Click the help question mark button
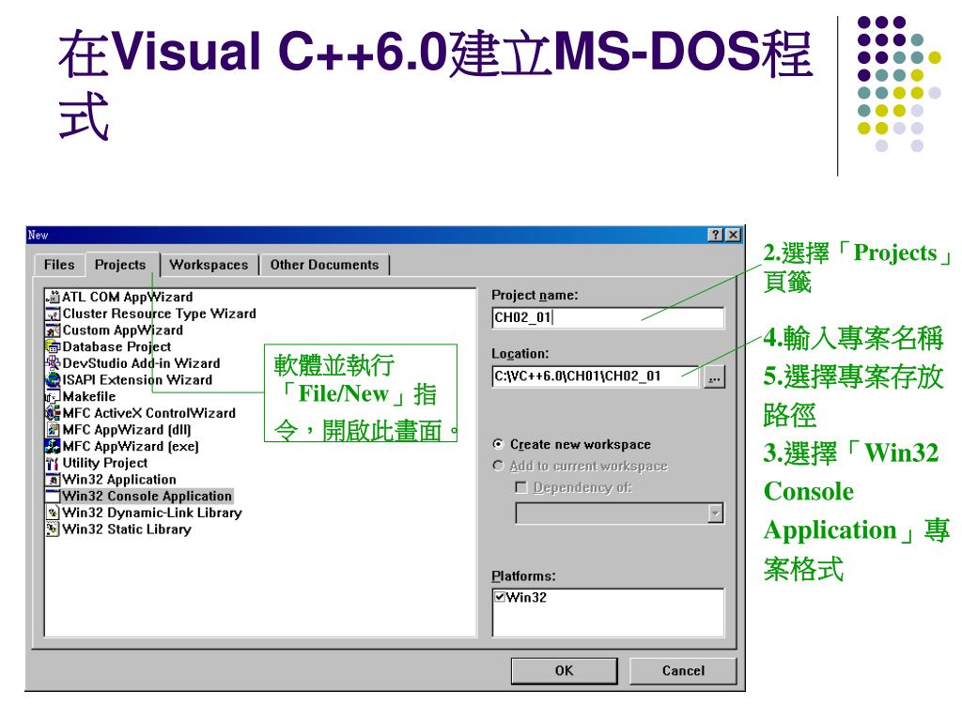The width and height of the screenshot is (962, 721). pyautogui.click(x=715, y=235)
